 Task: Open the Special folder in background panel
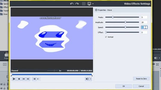coord(4,4)
